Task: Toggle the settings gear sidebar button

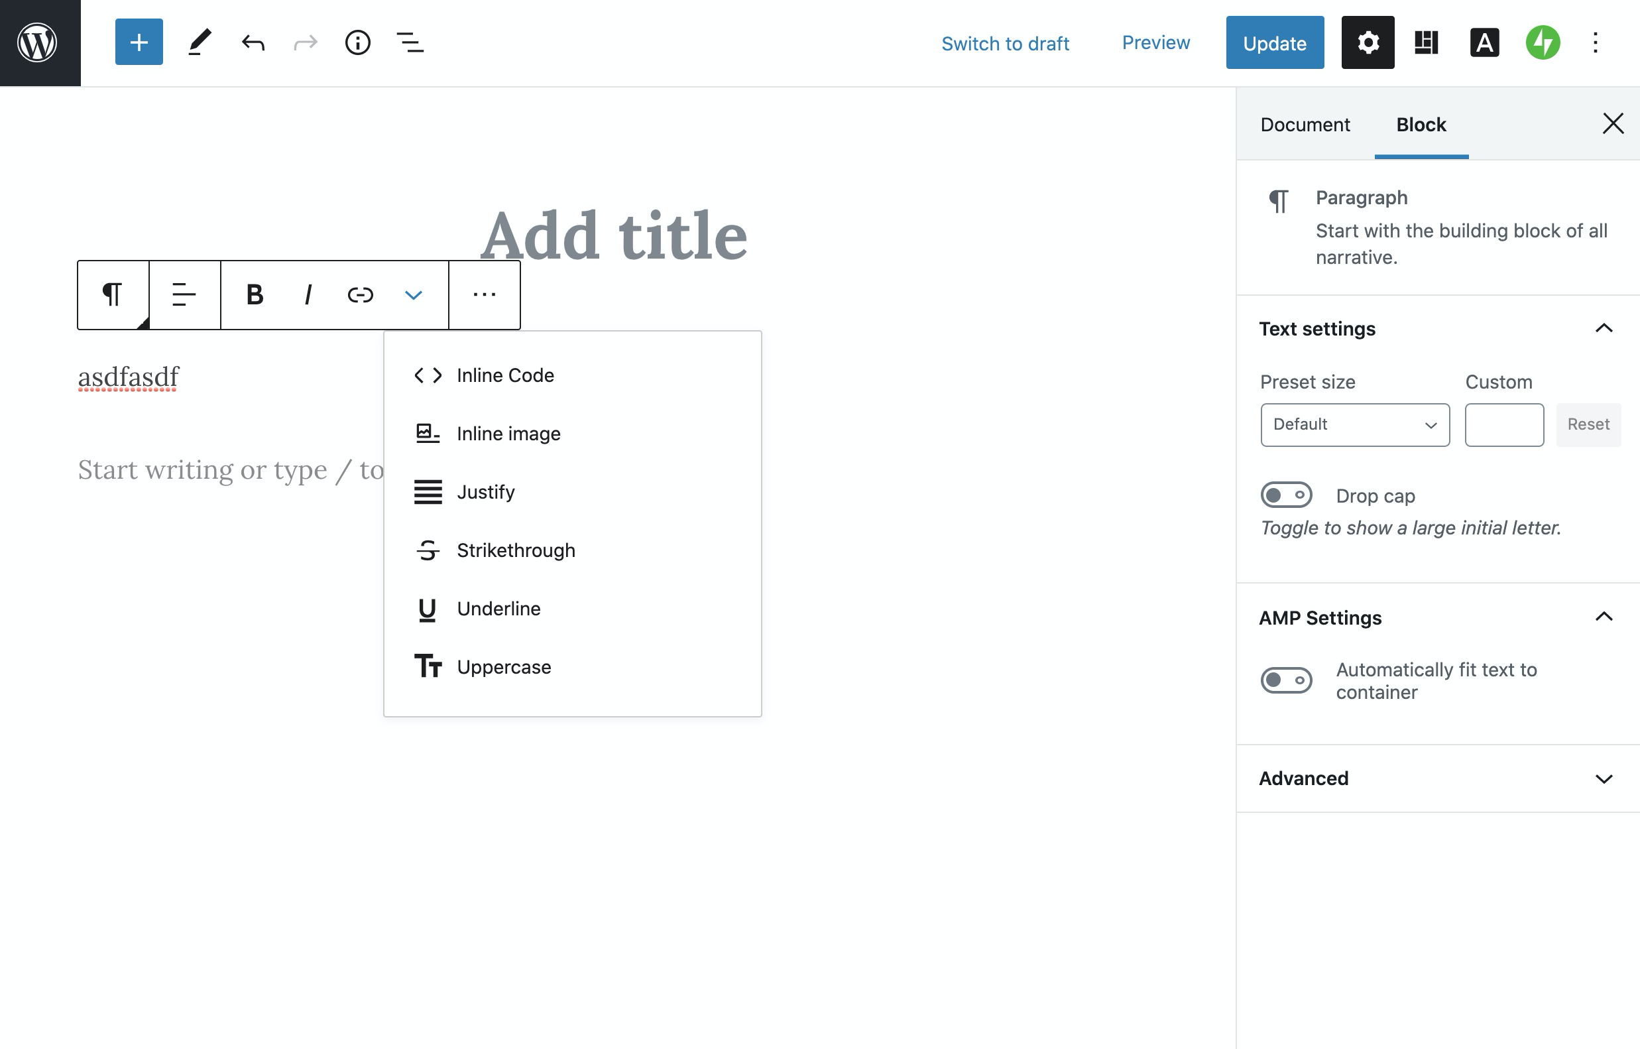Action: tap(1367, 42)
